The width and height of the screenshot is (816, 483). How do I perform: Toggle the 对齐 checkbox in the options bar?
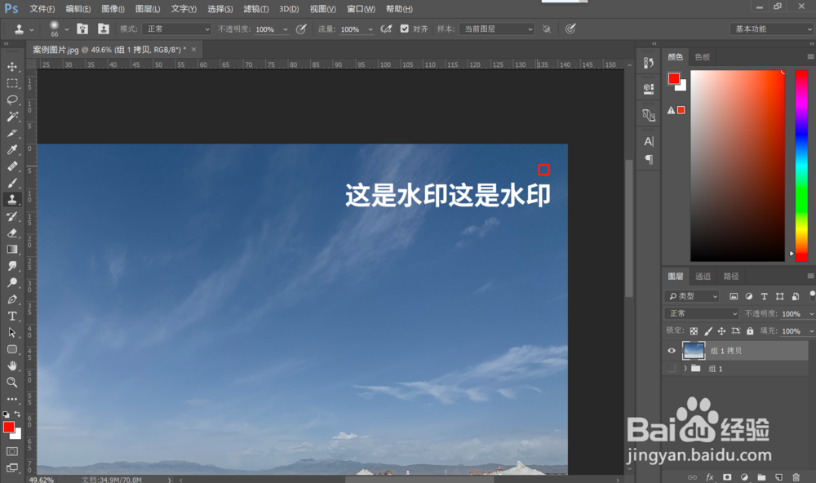(x=405, y=28)
